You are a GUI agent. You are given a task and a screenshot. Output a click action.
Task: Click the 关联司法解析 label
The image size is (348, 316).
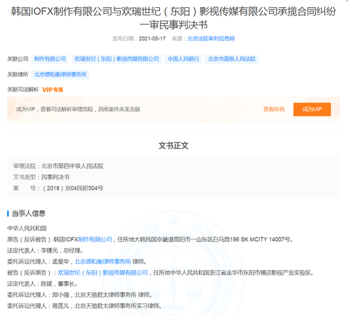coord(23,89)
